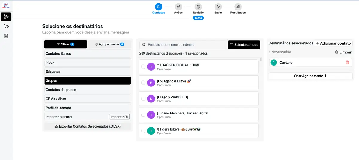359x160 pixels.
Task: Click the Waspeed logo icon
Action: [6, 5]
